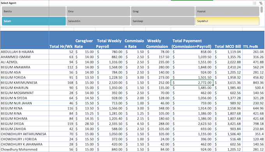The height and width of the screenshot is (152, 265).
Task: Click the Total Hr/Wk column header
Action: click(61, 40)
